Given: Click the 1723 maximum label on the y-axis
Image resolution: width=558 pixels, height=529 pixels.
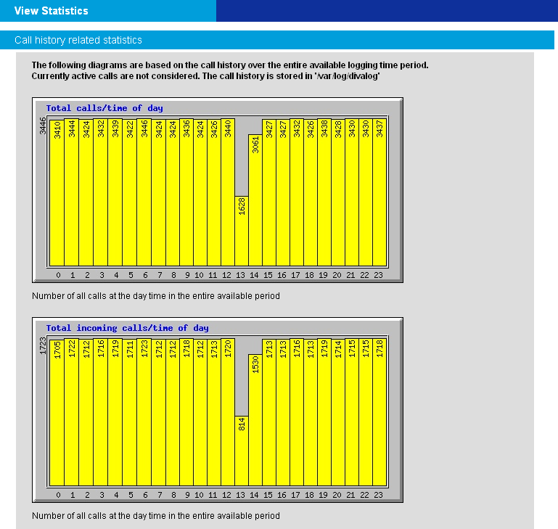Looking at the screenshot, I should (x=43, y=345).
